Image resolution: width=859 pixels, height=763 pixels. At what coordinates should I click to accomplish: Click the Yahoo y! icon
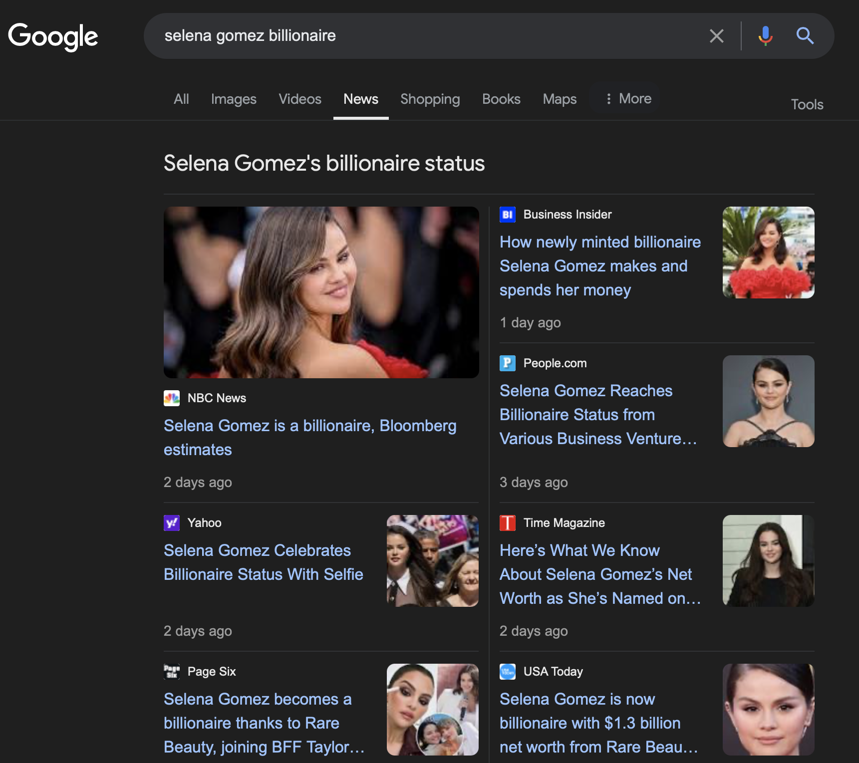[x=172, y=522]
